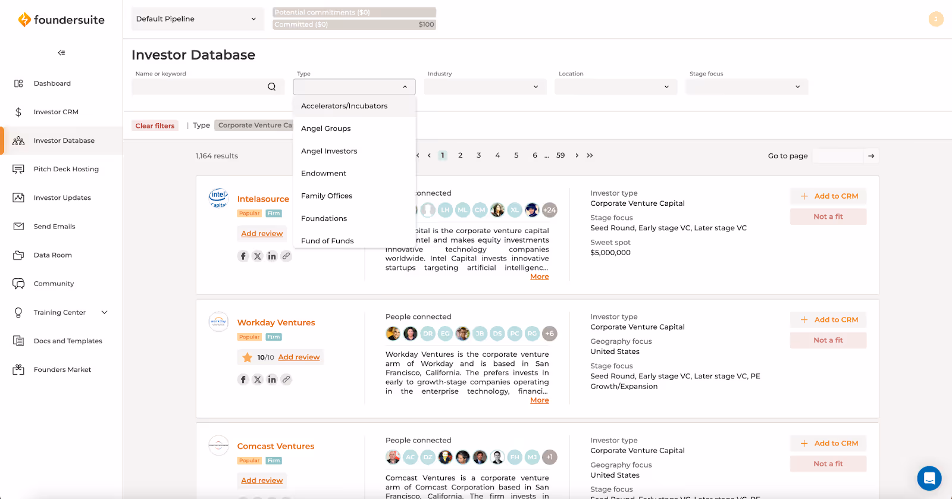Image resolution: width=952 pixels, height=499 pixels.
Task: Click the Founders Market icon
Action: [x=18, y=369]
